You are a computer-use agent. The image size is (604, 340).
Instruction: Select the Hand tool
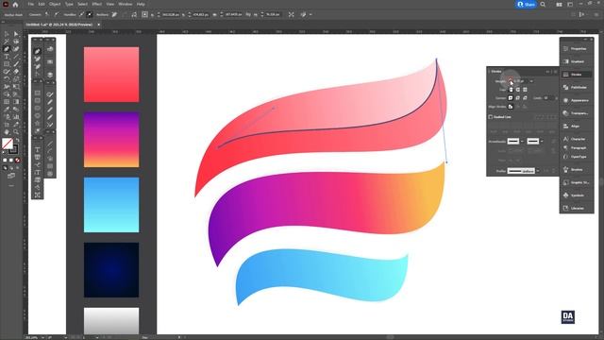7,132
